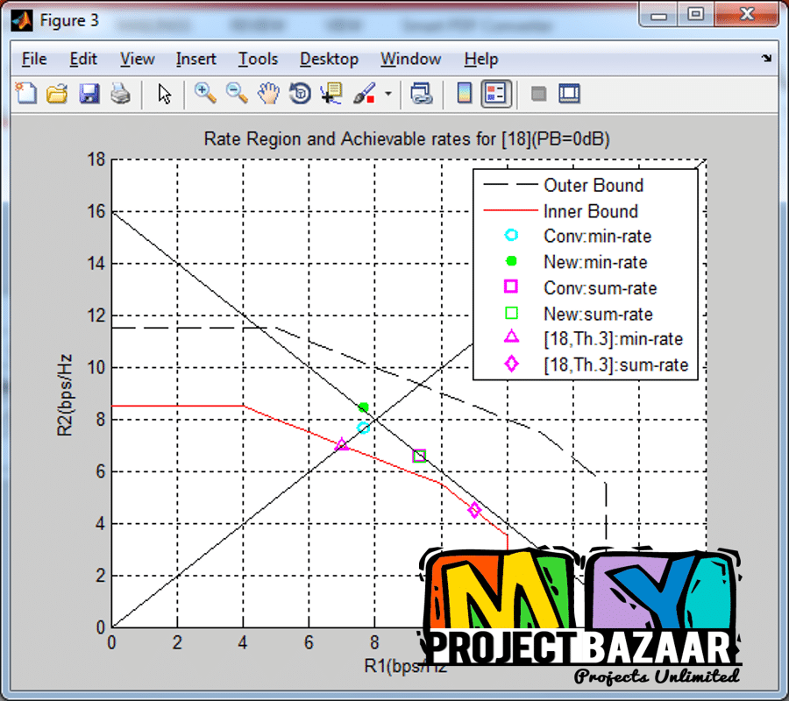789x701 pixels.
Task: Toggle the Insert Legend button off
Action: [x=496, y=94]
